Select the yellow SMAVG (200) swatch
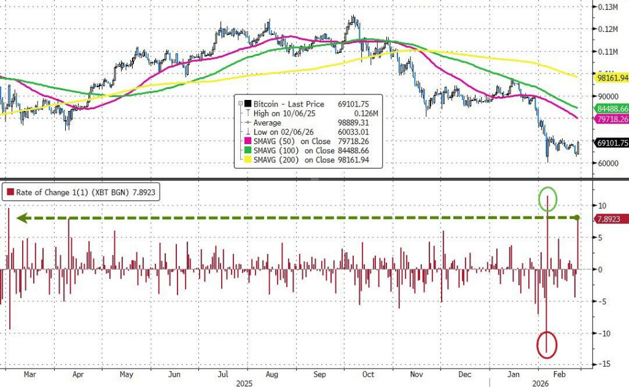Screen dimensions: 629x387 coord(248,158)
